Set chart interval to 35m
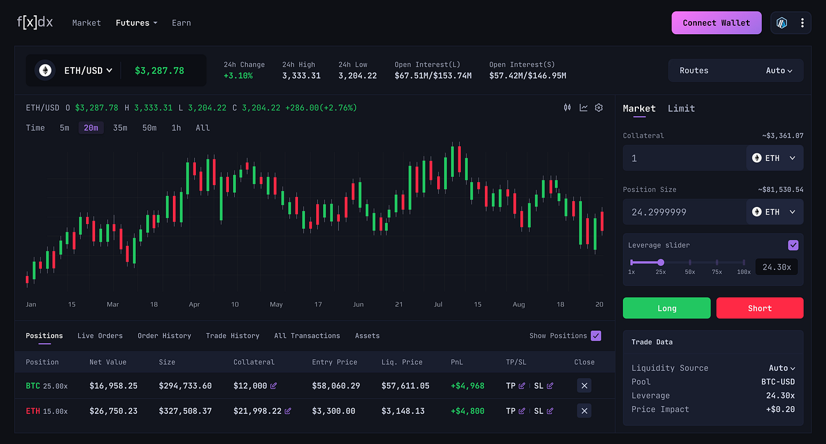The height and width of the screenshot is (444, 826). 120,128
